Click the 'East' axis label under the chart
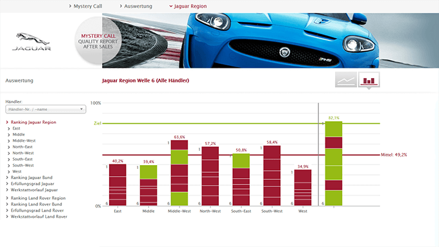 point(117,211)
